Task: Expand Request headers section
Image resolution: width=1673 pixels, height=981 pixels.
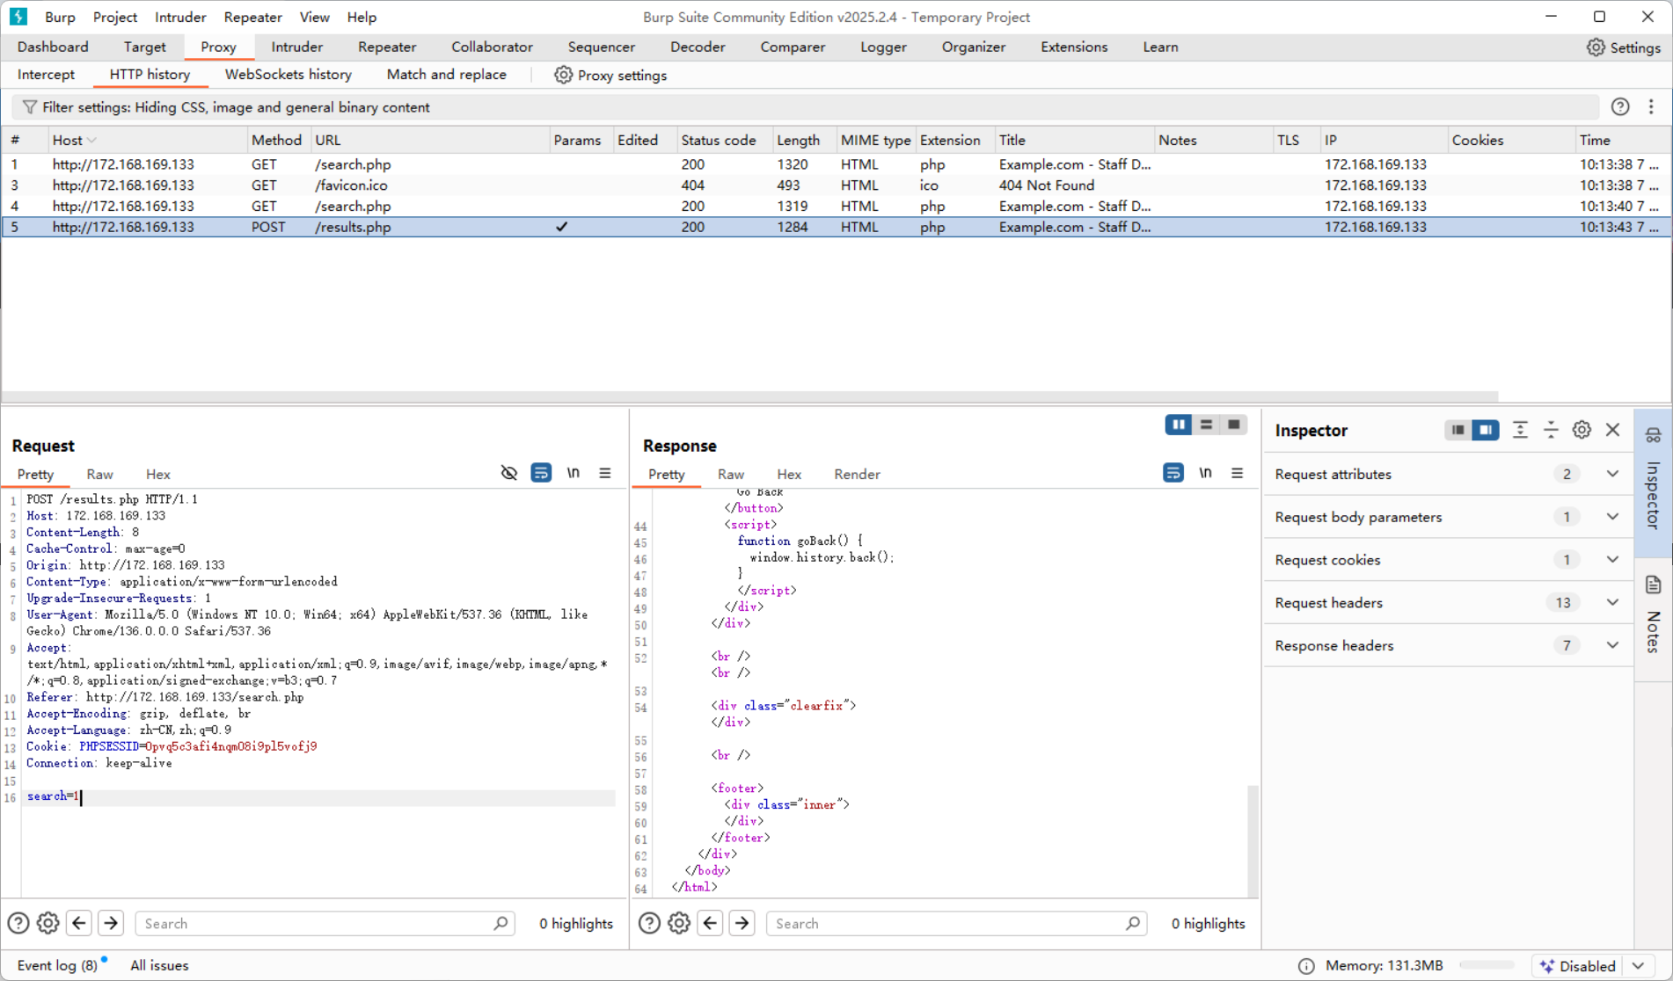Action: coord(1612,603)
